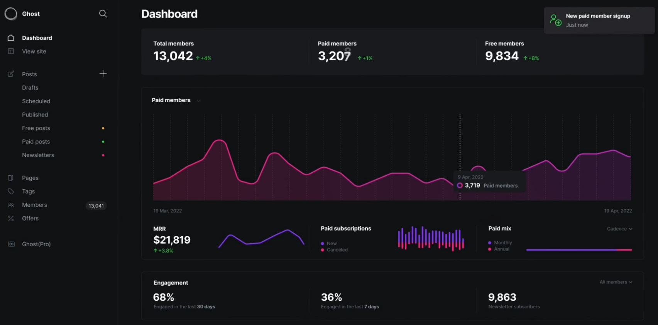Image resolution: width=658 pixels, height=325 pixels.
Task: Show Drafts posts list
Action: (x=30, y=88)
